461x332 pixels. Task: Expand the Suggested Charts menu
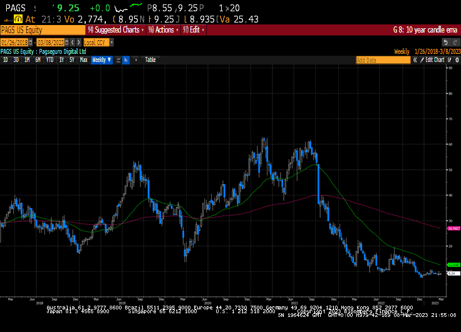116,29
